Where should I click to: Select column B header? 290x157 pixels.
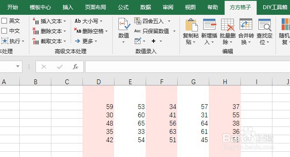36,82
